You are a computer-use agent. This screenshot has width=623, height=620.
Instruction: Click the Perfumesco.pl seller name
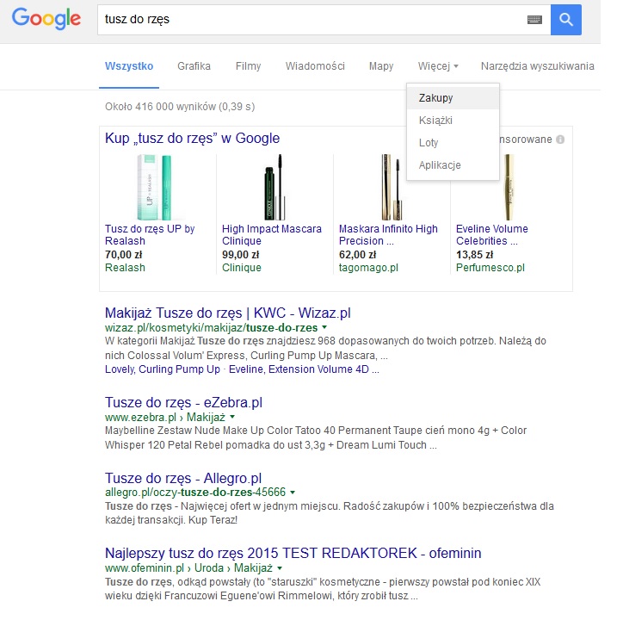pyautogui.click(x=490, y=268)
